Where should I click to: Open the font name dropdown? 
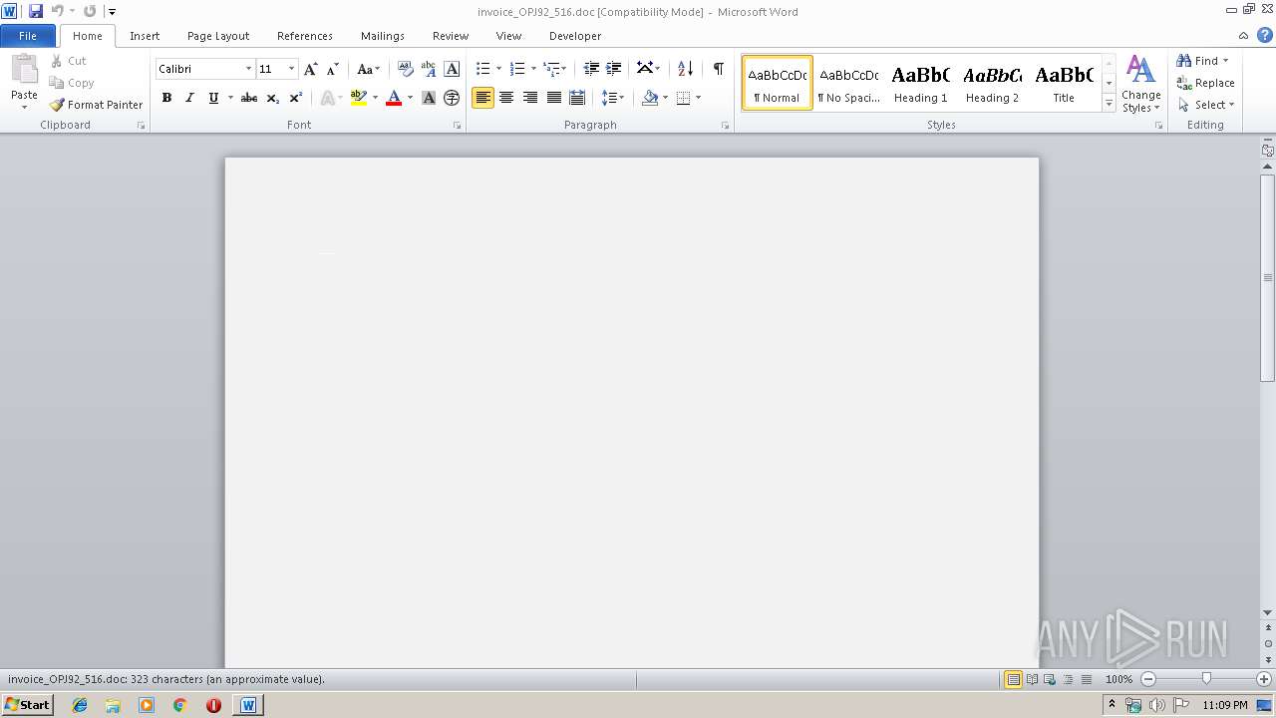tap(248, 69)
